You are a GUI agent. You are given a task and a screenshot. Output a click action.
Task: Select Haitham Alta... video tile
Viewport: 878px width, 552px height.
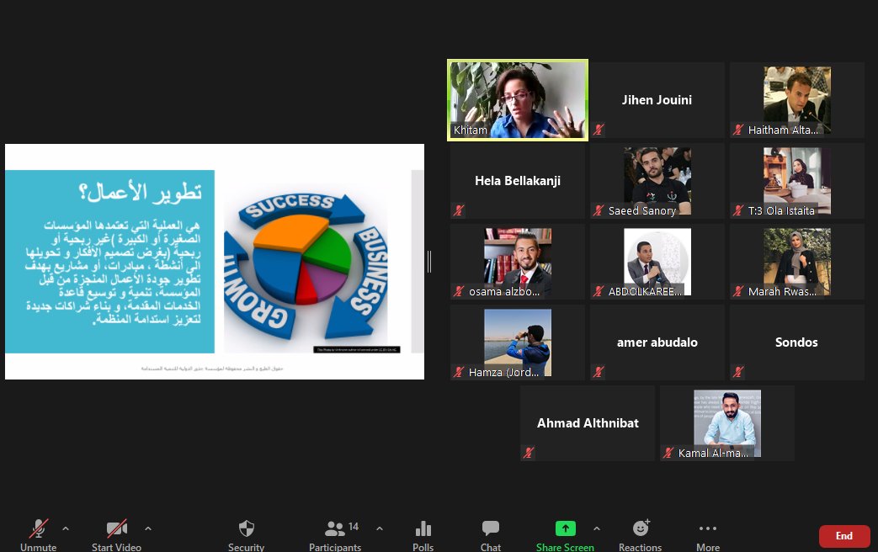[x=797, y=100]
